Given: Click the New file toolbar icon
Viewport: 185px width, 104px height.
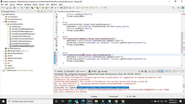Looking at the screenshot, I should [x=2, y=8].
